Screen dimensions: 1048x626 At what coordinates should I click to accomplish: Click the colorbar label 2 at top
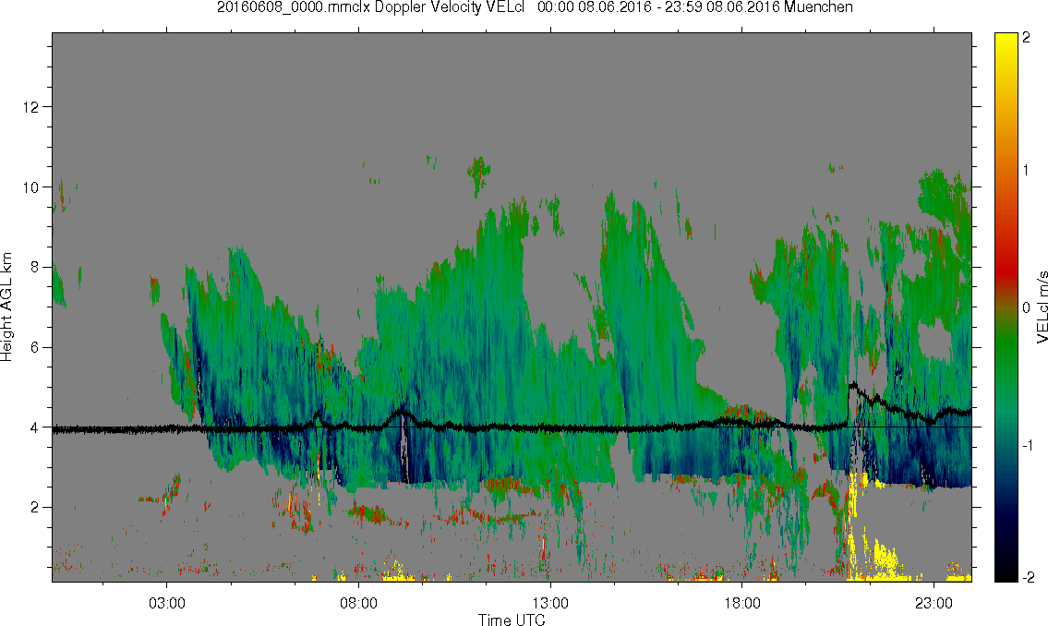click(1026, 38)
